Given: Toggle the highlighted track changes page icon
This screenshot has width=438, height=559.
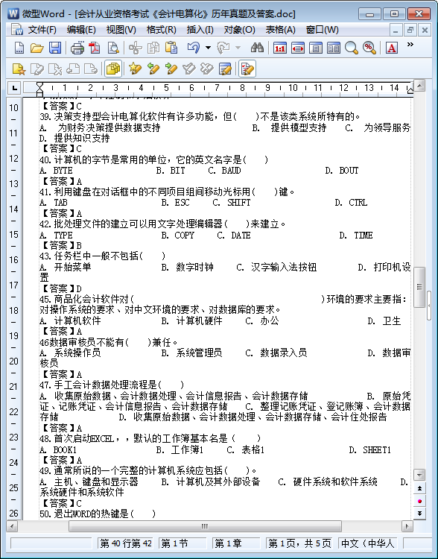Looking at the screenshot, I should 247,69.
